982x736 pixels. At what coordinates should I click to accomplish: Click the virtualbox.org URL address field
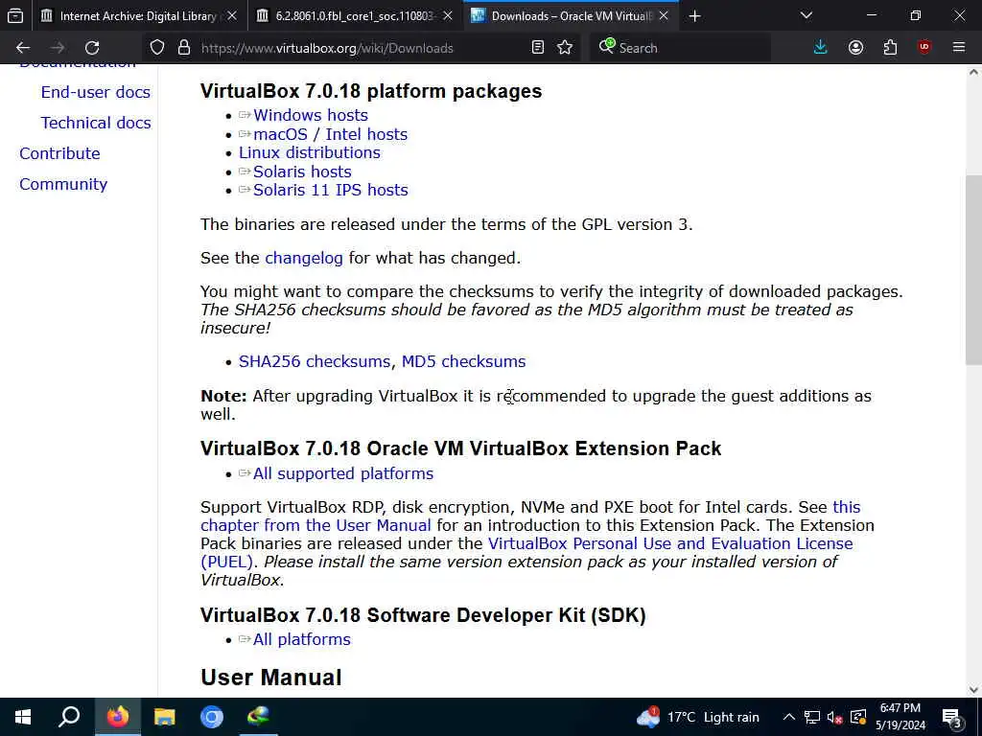pos(363,48)
